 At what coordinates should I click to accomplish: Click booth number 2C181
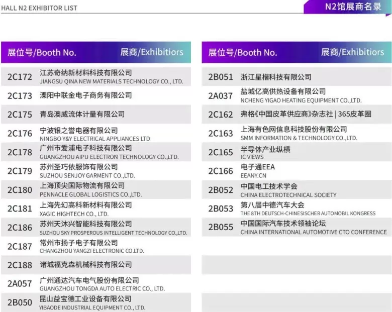point(20,209)
